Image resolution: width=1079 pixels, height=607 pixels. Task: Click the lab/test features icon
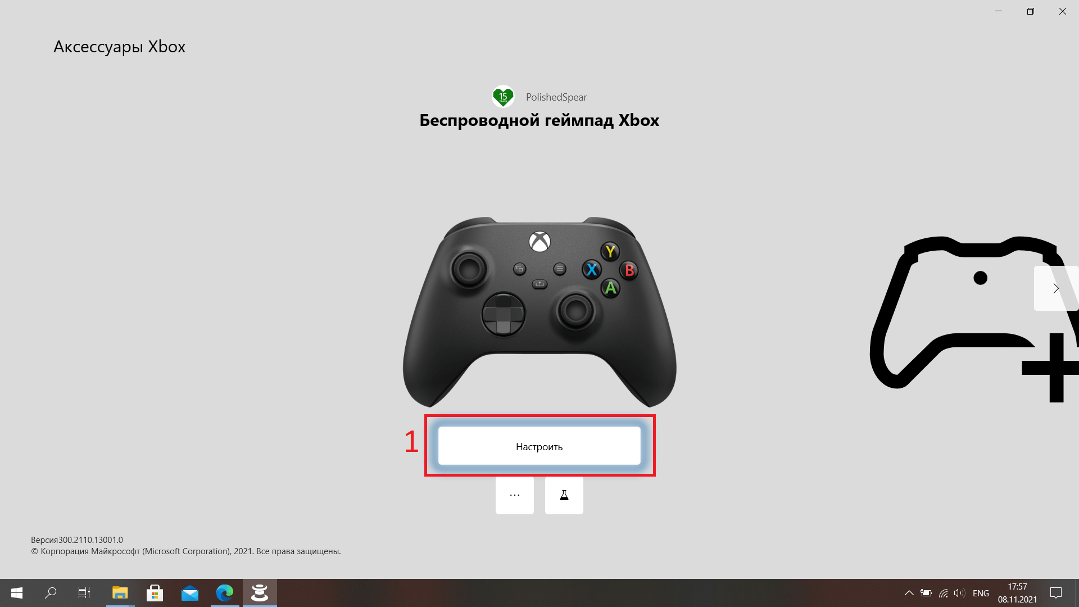click(564, 495)
